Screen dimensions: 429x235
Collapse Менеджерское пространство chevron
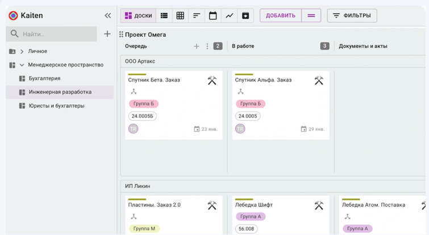22,65
